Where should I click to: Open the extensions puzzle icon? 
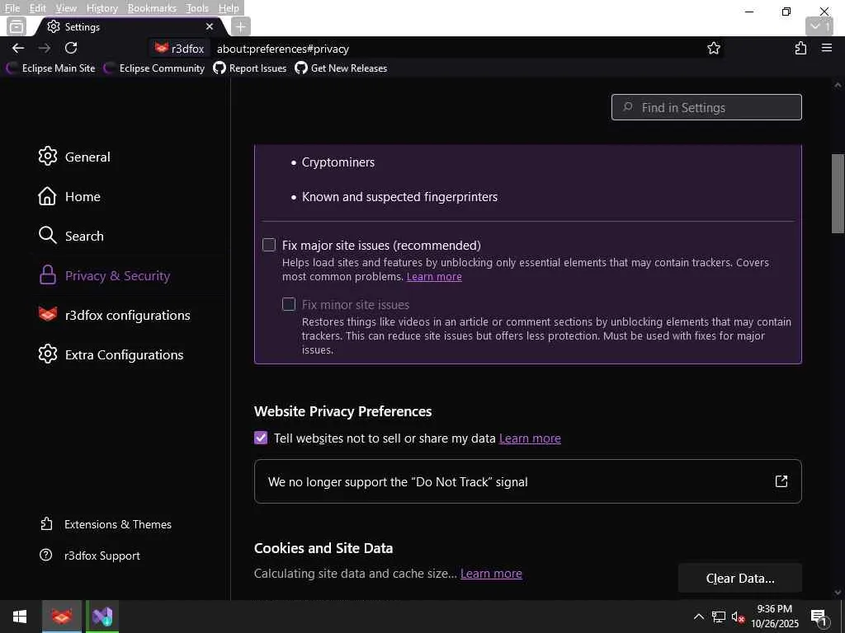(x=800, y=49)
